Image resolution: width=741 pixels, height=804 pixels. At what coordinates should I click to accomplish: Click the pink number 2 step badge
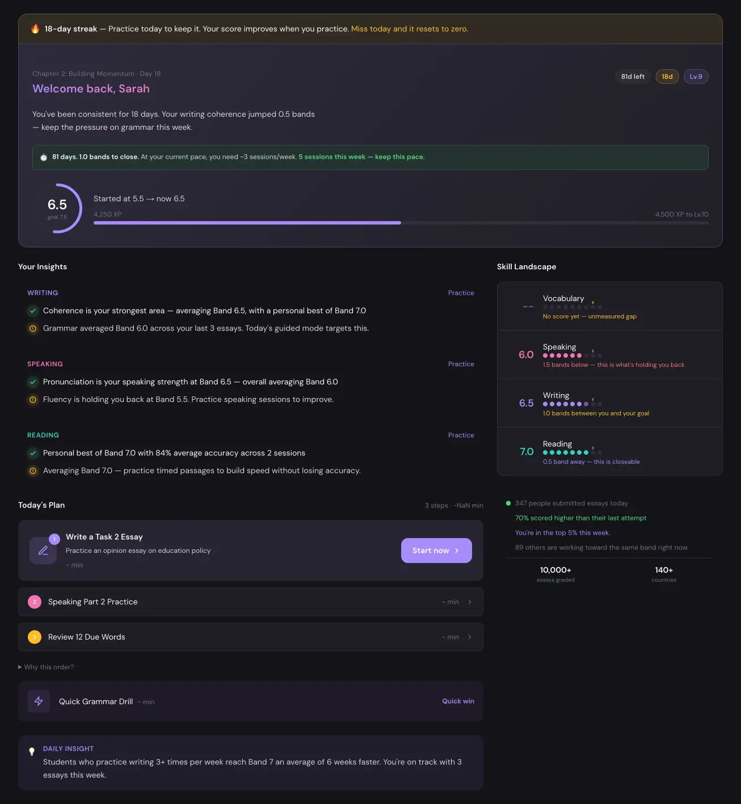[35, 602]
